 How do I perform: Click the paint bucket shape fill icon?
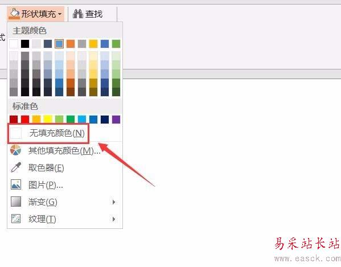14,14
